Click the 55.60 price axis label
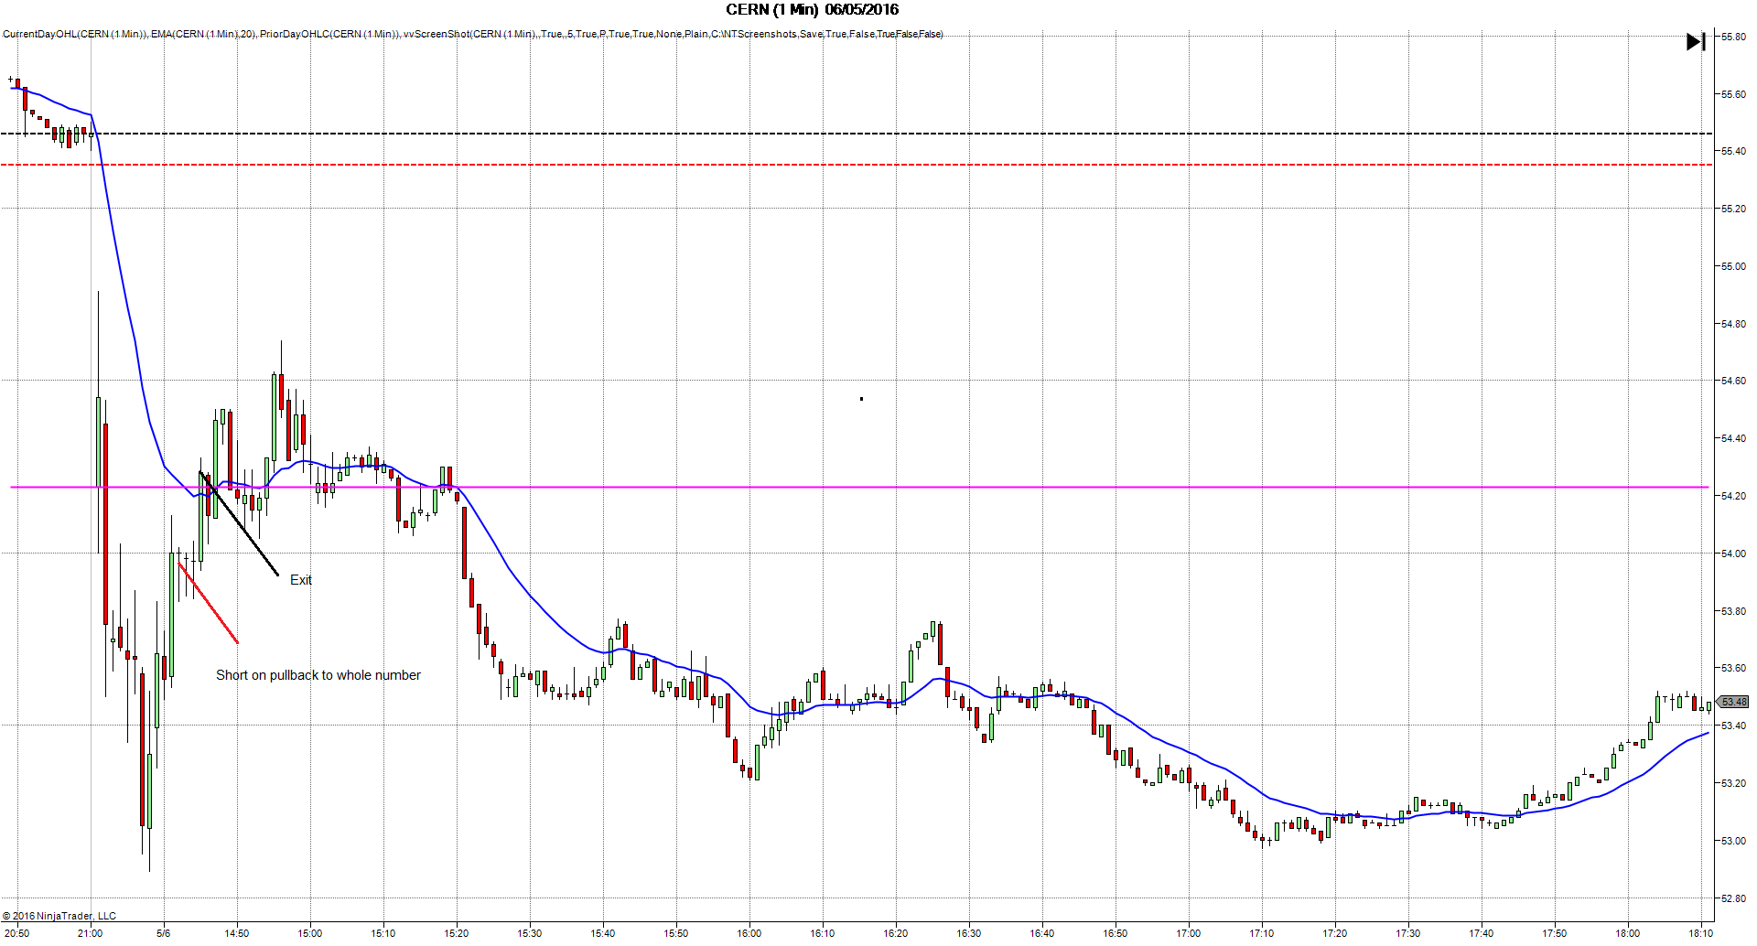 pos(1733,94)
